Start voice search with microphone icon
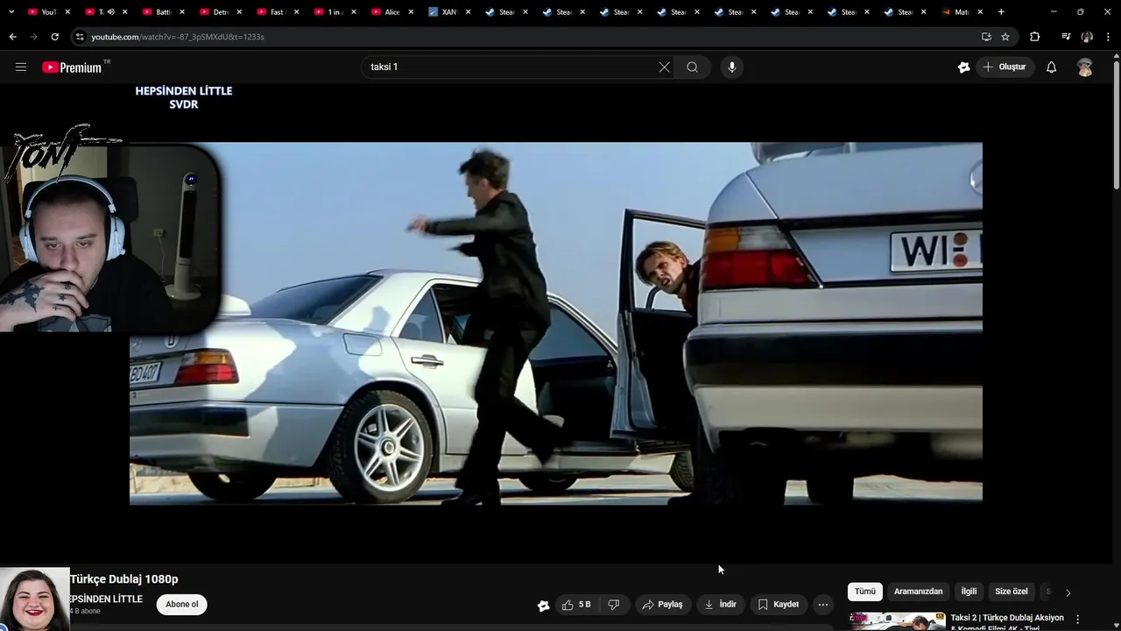 pyautogui.click(x=732, y=67)
